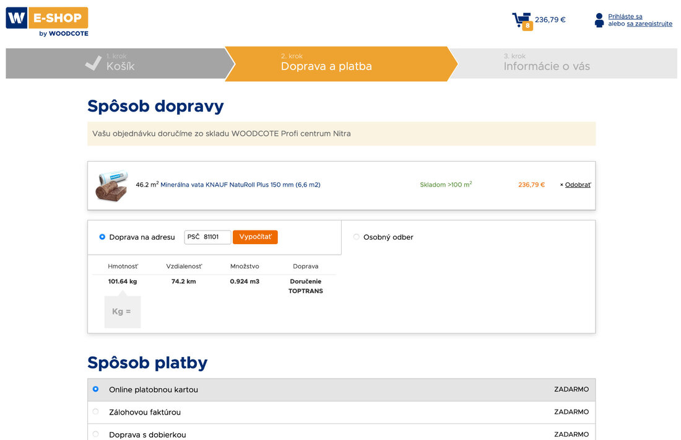Go back to 1. krok Košík
Image resolution: width=681 pixels, height=440 pixels.
[120, 63]
